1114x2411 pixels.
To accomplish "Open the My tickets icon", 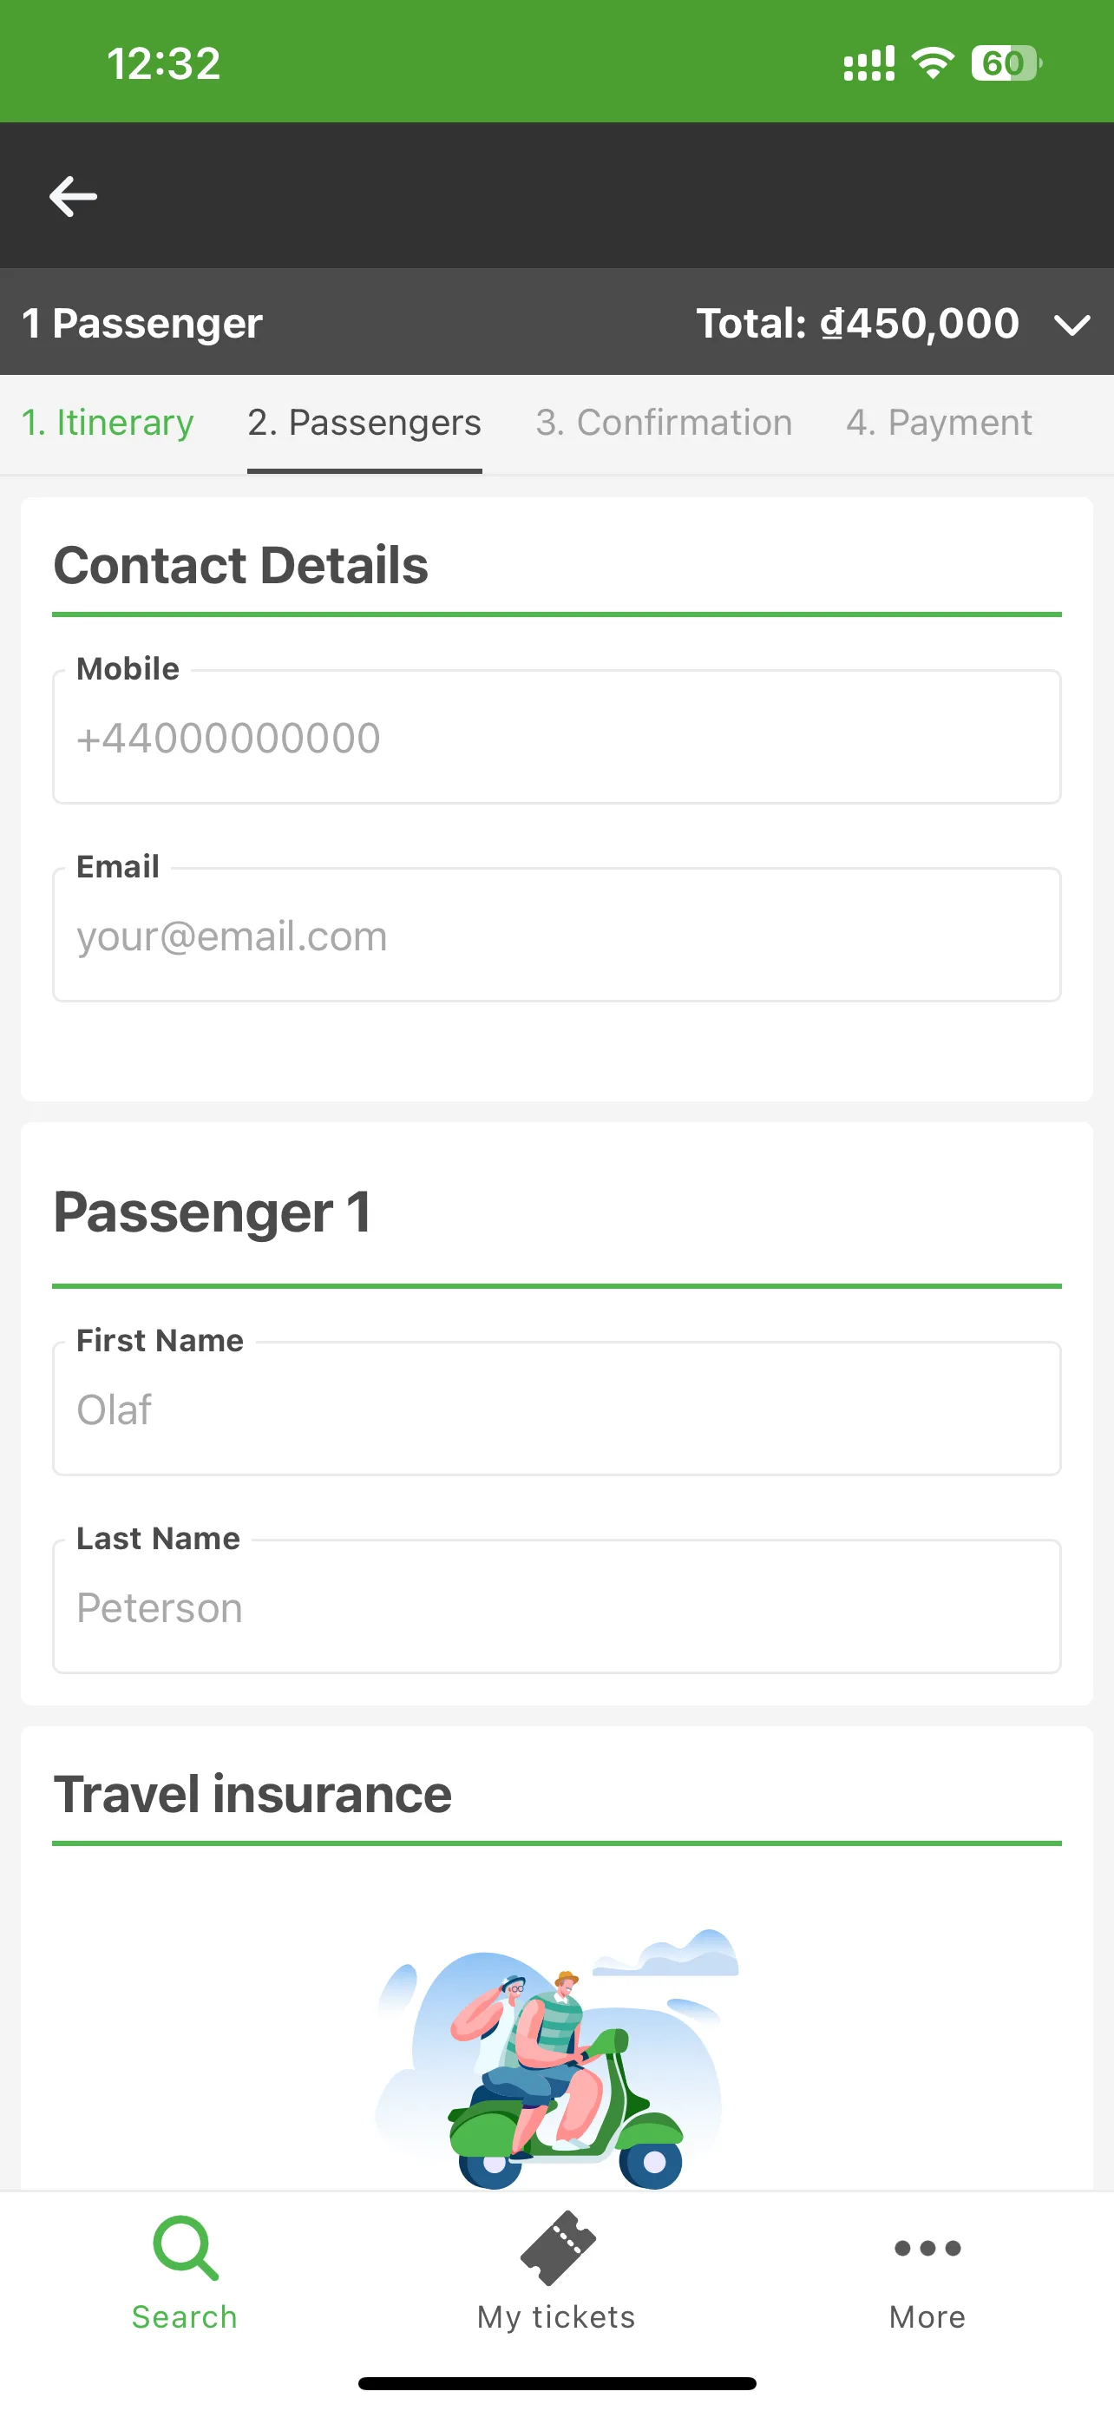I will (558, 2247).
